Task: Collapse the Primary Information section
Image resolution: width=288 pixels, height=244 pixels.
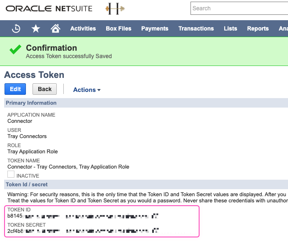Action: click(x=31, y=103)
